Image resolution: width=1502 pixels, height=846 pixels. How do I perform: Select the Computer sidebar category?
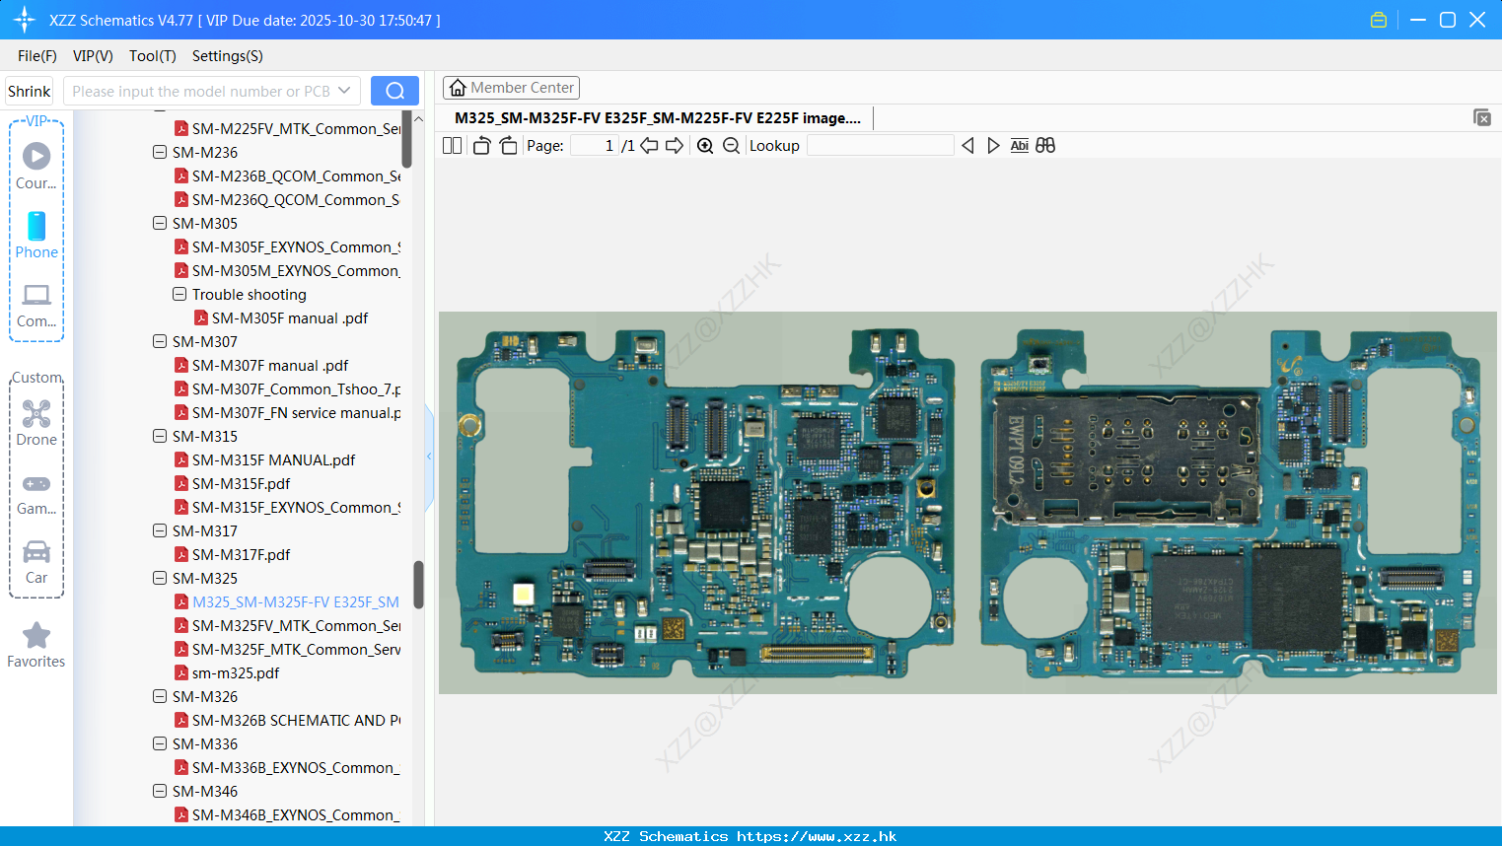(x=36, y=305)
